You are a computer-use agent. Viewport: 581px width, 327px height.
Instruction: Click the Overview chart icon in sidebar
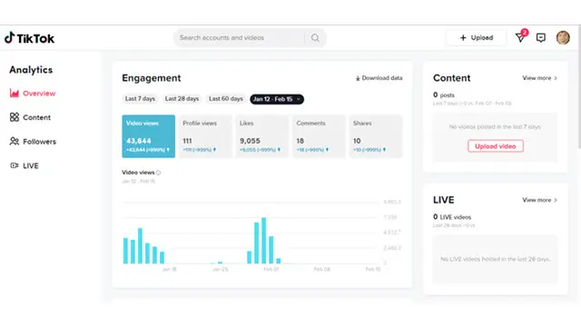click(x=15, y=93)
